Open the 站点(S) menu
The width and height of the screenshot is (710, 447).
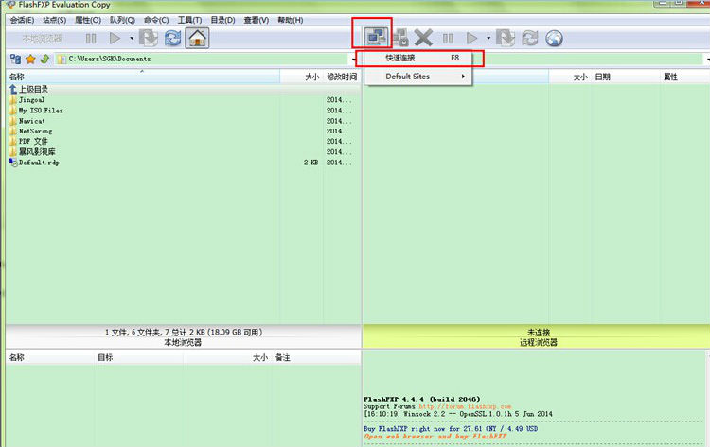[55, 20]
